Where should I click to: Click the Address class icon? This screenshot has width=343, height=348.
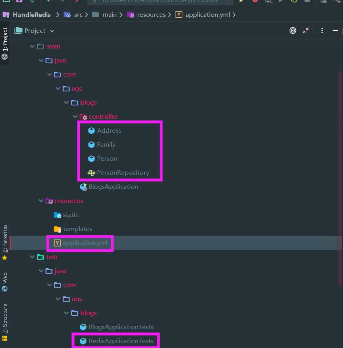[91, 131]
